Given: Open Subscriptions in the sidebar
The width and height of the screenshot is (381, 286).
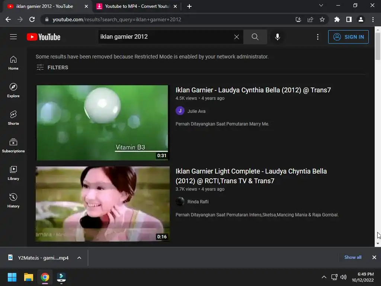Looking at the screenshot, I should point(13,146).
